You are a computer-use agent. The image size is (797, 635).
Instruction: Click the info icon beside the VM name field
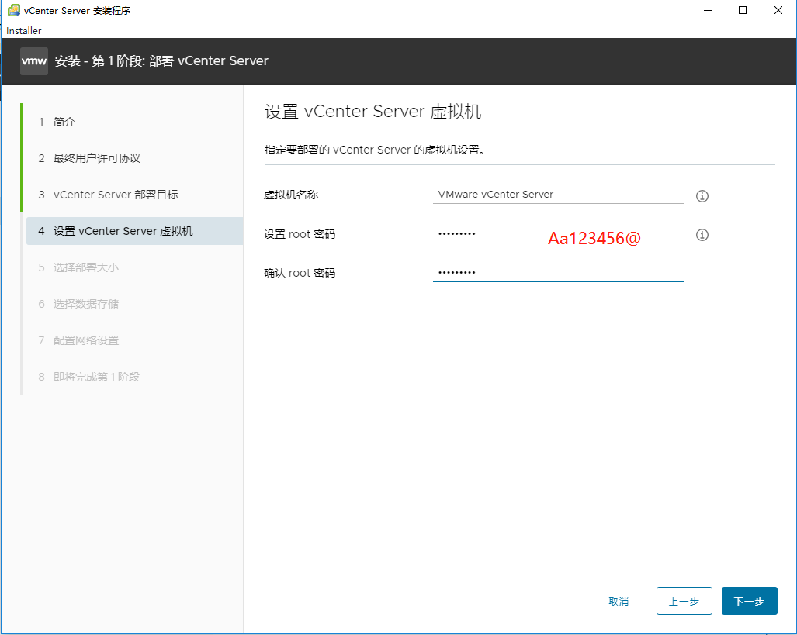[702, 196]
